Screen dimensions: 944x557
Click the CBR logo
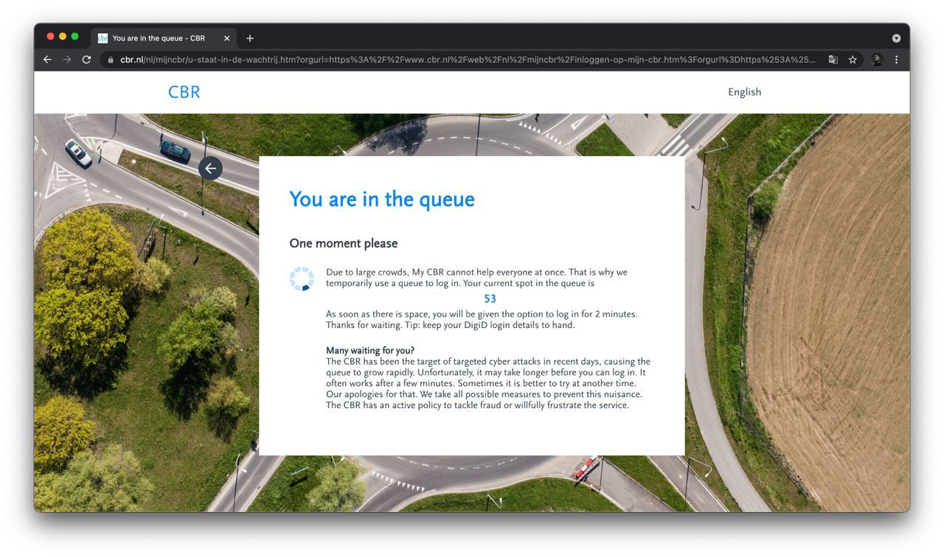(x=184, y=92)
